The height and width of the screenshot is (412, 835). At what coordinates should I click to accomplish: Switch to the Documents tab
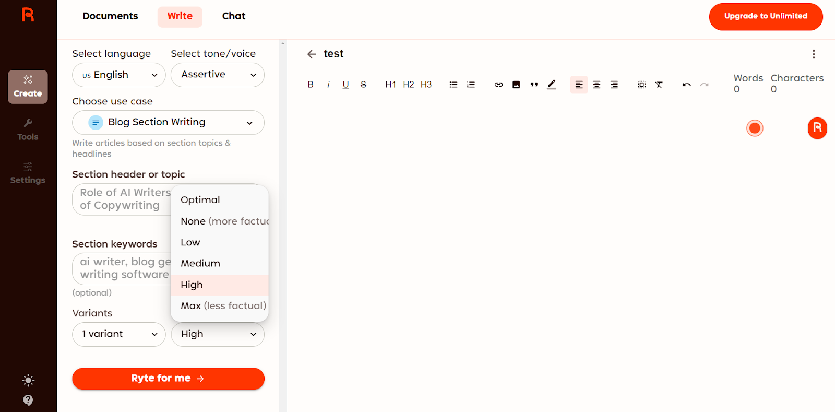point(110,16)
